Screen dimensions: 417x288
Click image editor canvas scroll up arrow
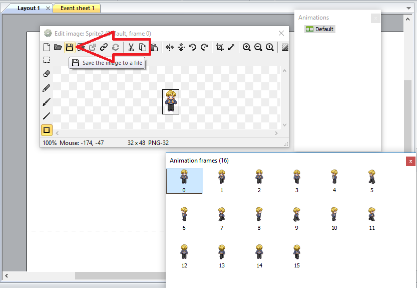point(284,71)
